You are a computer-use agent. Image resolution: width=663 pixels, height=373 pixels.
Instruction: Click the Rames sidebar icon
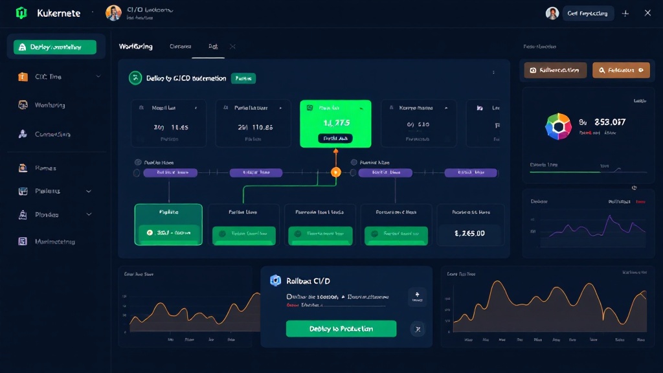(x=23, y=168)
